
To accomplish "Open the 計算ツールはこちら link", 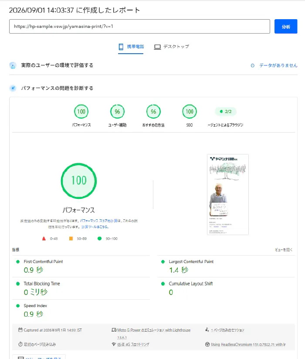I will click(95, 227).
